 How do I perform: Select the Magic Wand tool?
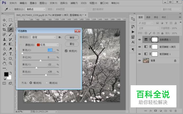point(11,25)
